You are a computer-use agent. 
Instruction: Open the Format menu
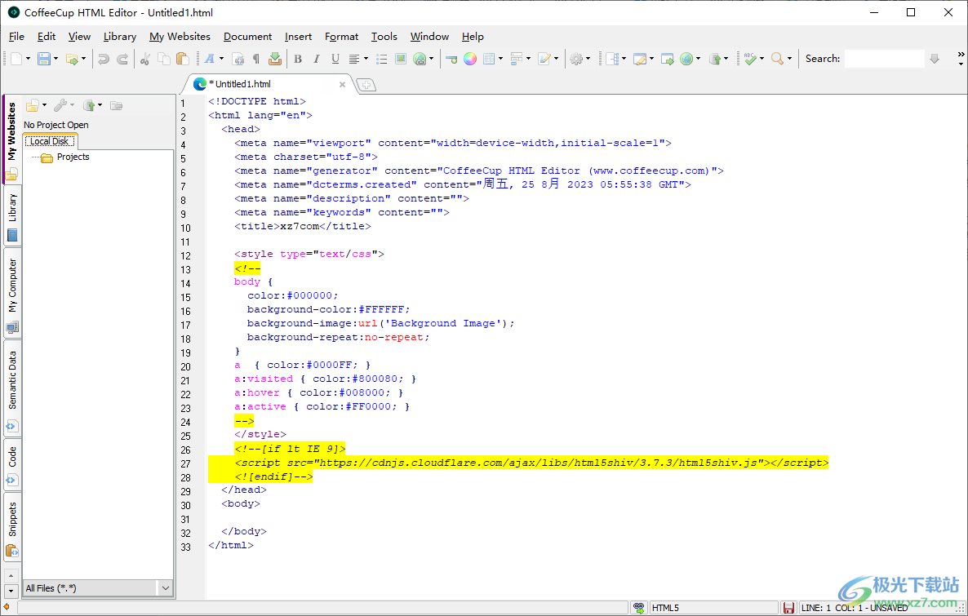coord(341,37)
